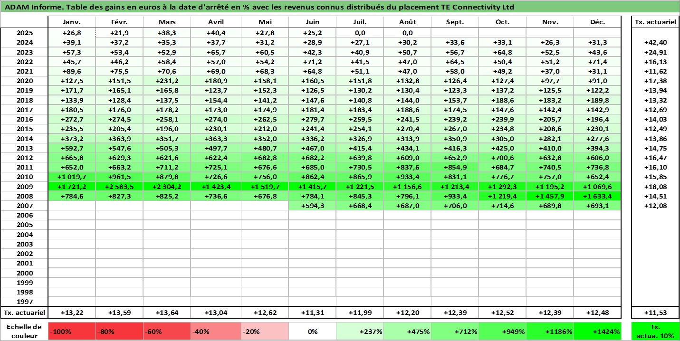Viewport: 680px width, 341px height.
Task: Select the Sept. column header
Action: tap(455, 22)
